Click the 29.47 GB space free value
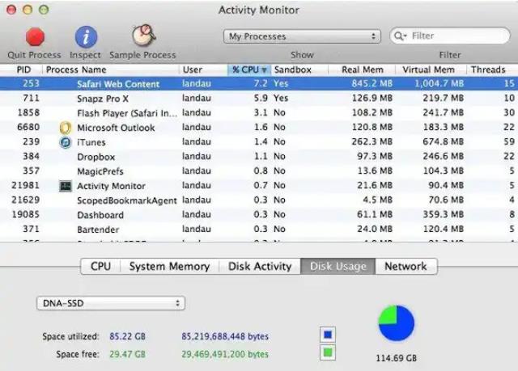The height and width of the screenshot is (371, 518). point(128,354)
